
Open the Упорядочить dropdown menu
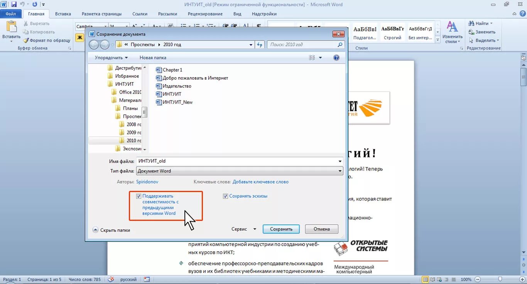[111, 58]
